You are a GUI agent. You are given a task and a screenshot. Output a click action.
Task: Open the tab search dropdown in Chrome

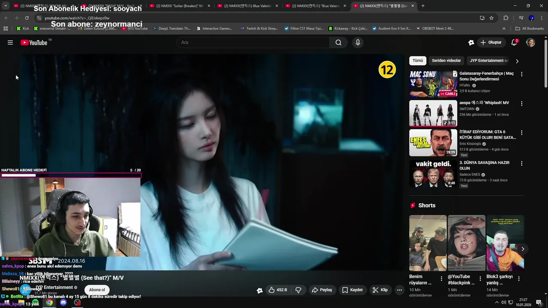[x=6, y=6]
